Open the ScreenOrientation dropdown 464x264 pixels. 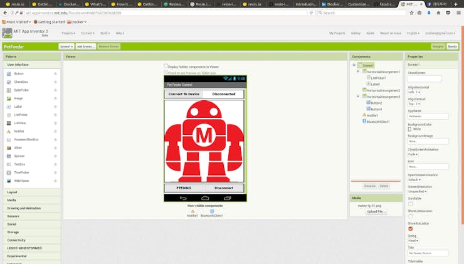417,192
